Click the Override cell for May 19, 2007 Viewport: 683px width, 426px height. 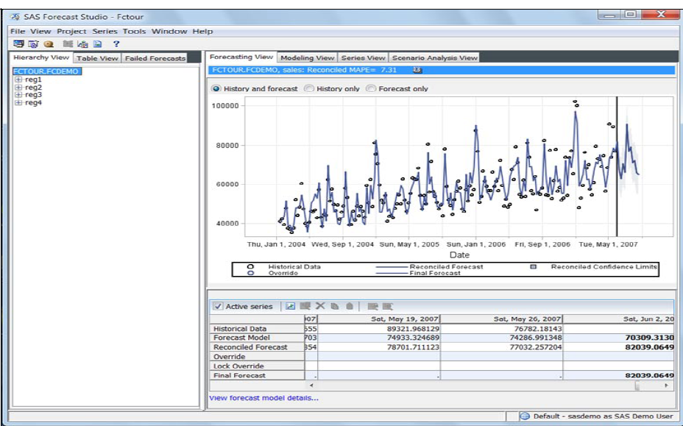click(x=379, y=357)
